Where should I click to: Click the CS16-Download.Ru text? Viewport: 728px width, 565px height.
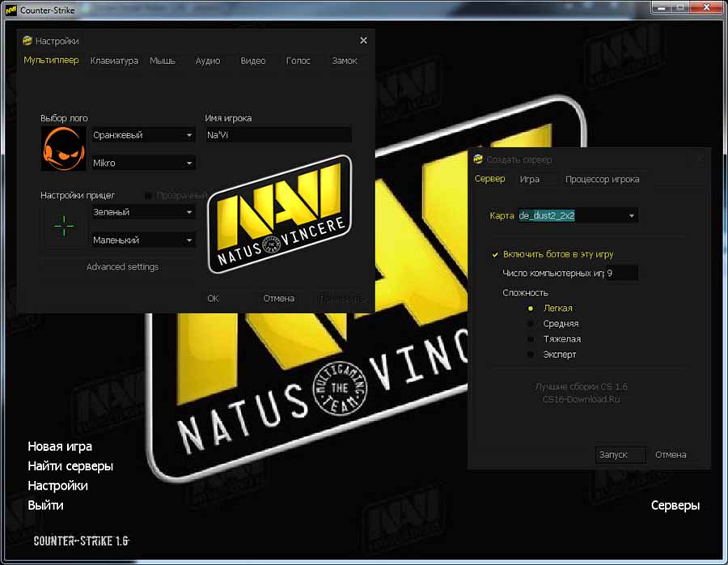pyautogui.click(x=581, y=399)
